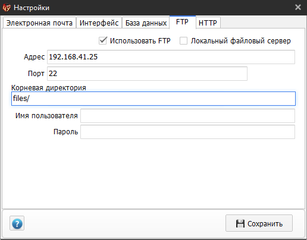Uncheck the Использовать FTP checkbox
This screenshot has height=240, width=307.
(103, 40)
